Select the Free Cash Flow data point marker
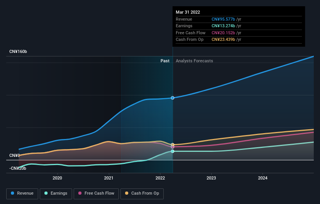320x204 pixels. (x=172, y=147)
